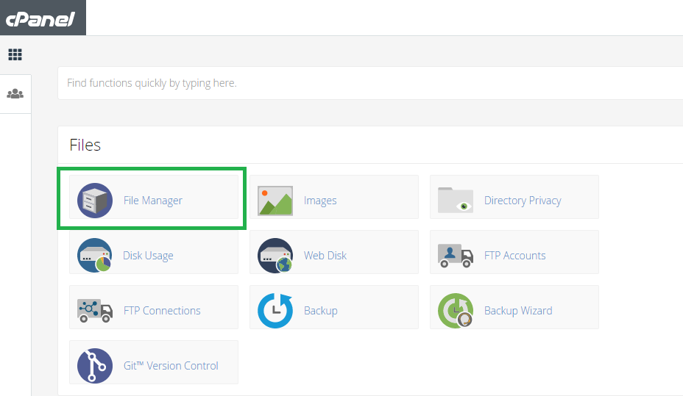Click the Images picture icon
The width and height of the screenshot is (683, 396).
click(275, 201)
